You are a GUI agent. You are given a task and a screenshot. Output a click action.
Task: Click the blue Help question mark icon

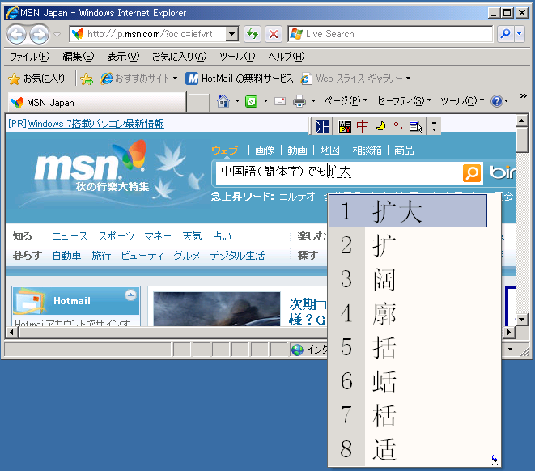pyautogui.click(x=497, y=101)
